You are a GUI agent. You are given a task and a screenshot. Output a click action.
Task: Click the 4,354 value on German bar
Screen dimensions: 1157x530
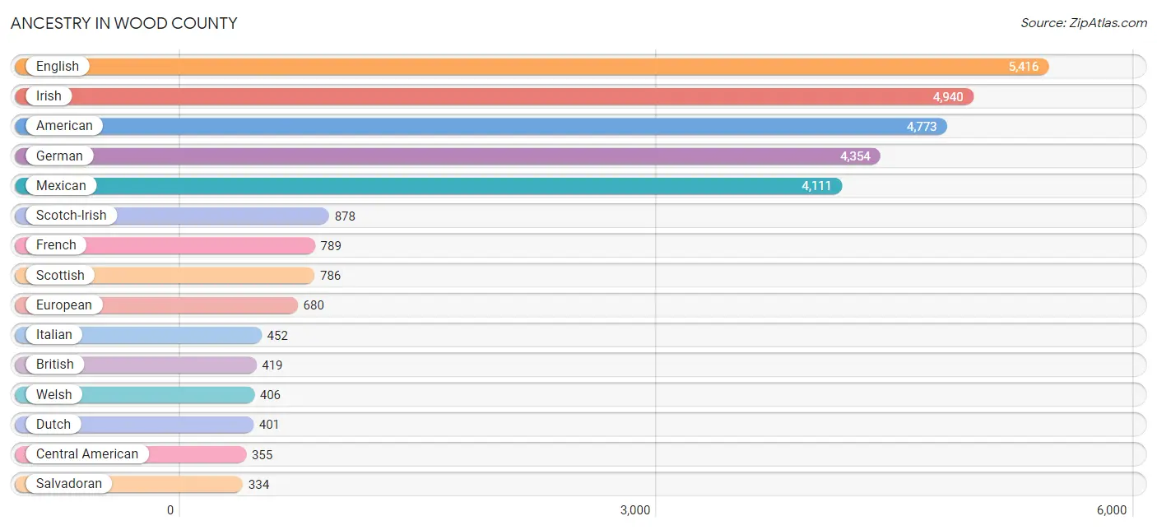pyautogui.click(x=855, y=156)
